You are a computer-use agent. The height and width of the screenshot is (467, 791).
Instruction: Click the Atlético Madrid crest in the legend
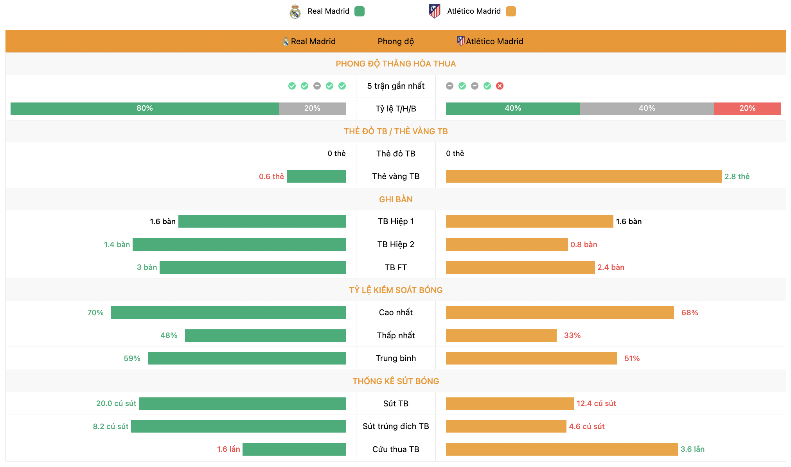click(435, 11)
